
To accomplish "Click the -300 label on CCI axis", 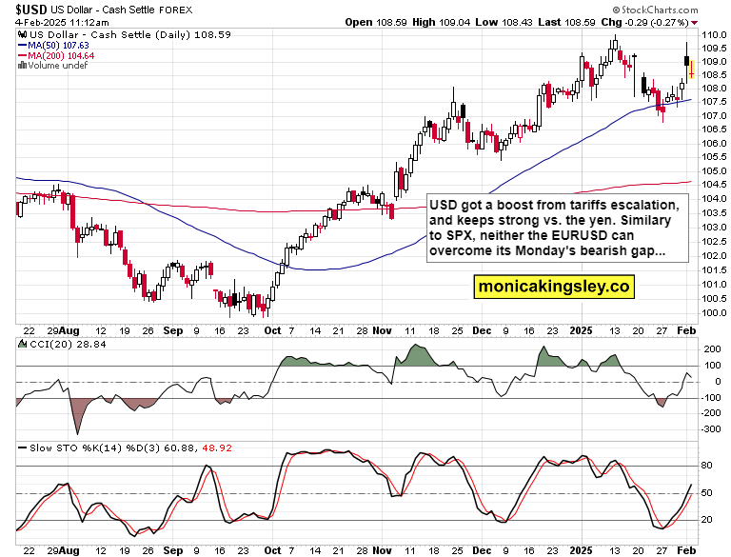I will 711,429.
